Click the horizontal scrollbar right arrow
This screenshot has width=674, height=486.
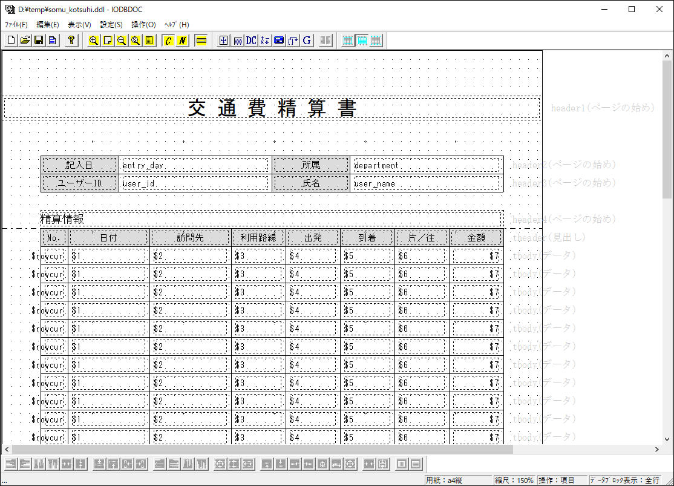click(x=658, y=450)
